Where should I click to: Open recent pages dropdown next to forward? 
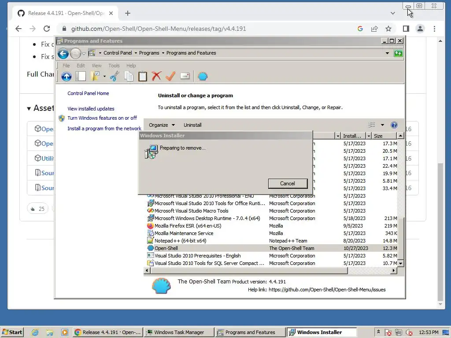pyautogui.click(x=84, y=53)
